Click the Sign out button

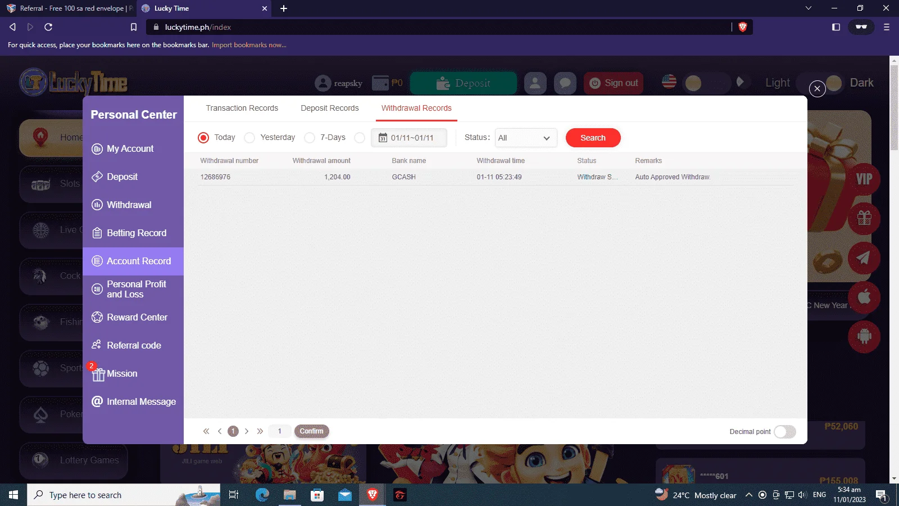[x=614, y=83]
